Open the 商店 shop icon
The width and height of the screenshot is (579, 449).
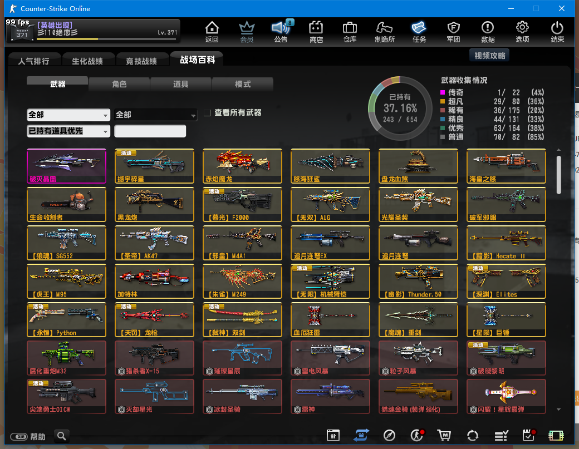pyautogui.click(x=316, y=32)
